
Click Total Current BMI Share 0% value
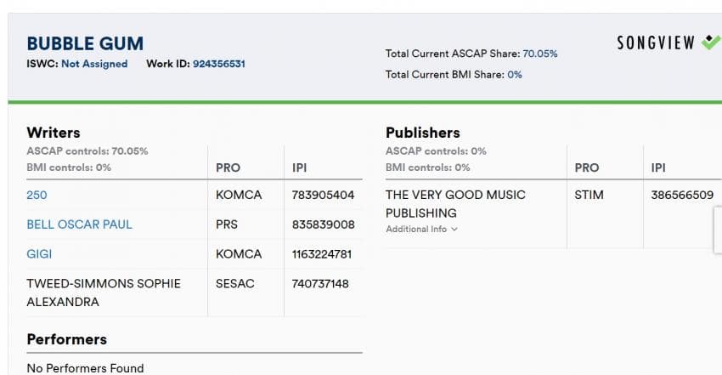point(515,75)
